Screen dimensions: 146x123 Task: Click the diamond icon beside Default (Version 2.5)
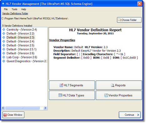(x=4, y=45)
